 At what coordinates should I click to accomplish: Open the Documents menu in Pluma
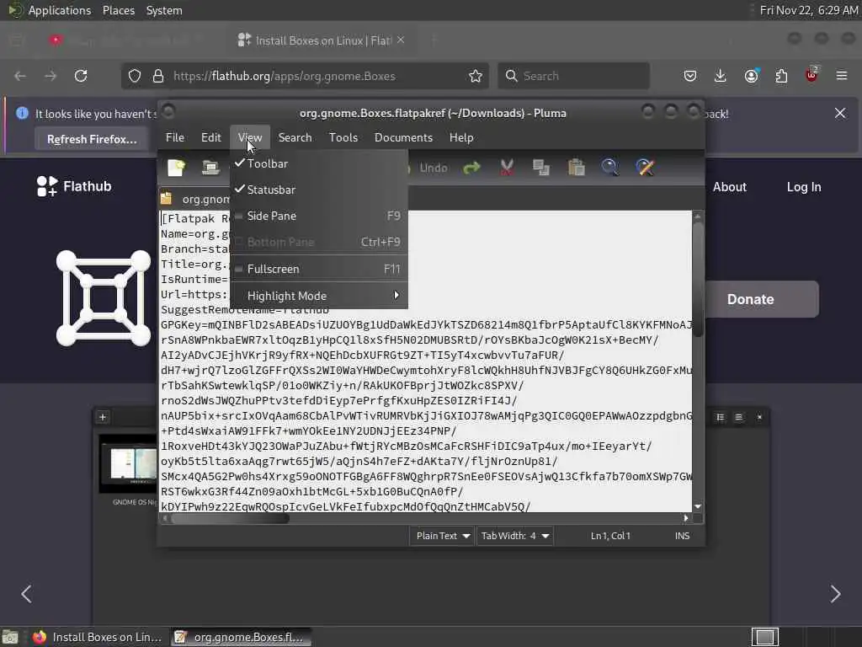pos(403,137)
